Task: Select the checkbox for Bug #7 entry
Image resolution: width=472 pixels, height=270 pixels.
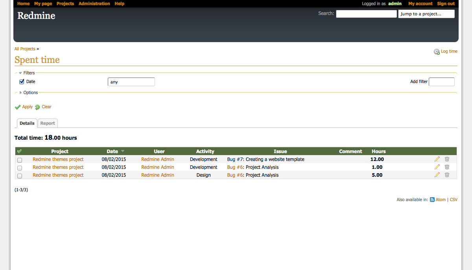Action: tap(20, 160)
